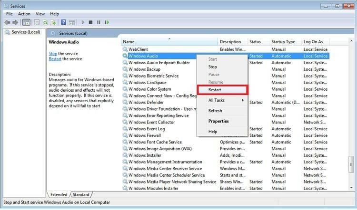Screen dimensions: 357x210
Task: Click the gear icon in the Services (Local) header
Action: [x=53, y=33]
